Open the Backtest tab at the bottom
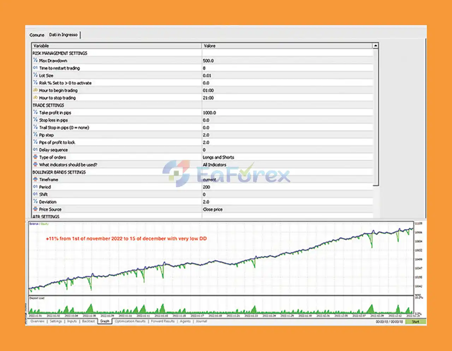 point(88,321)
